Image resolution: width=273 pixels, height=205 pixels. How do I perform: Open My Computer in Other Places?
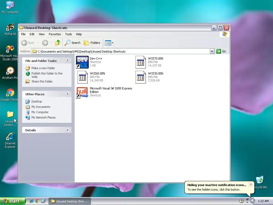(x=40, y=112)
